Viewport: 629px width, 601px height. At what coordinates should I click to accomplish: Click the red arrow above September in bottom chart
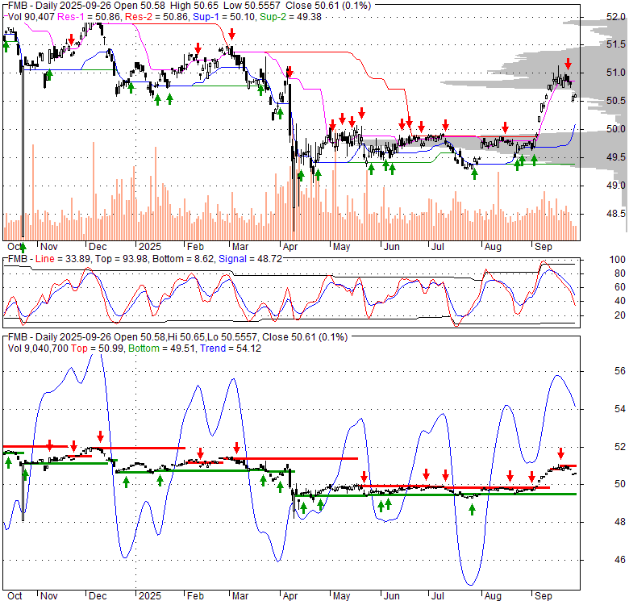(x=560, y=453)
